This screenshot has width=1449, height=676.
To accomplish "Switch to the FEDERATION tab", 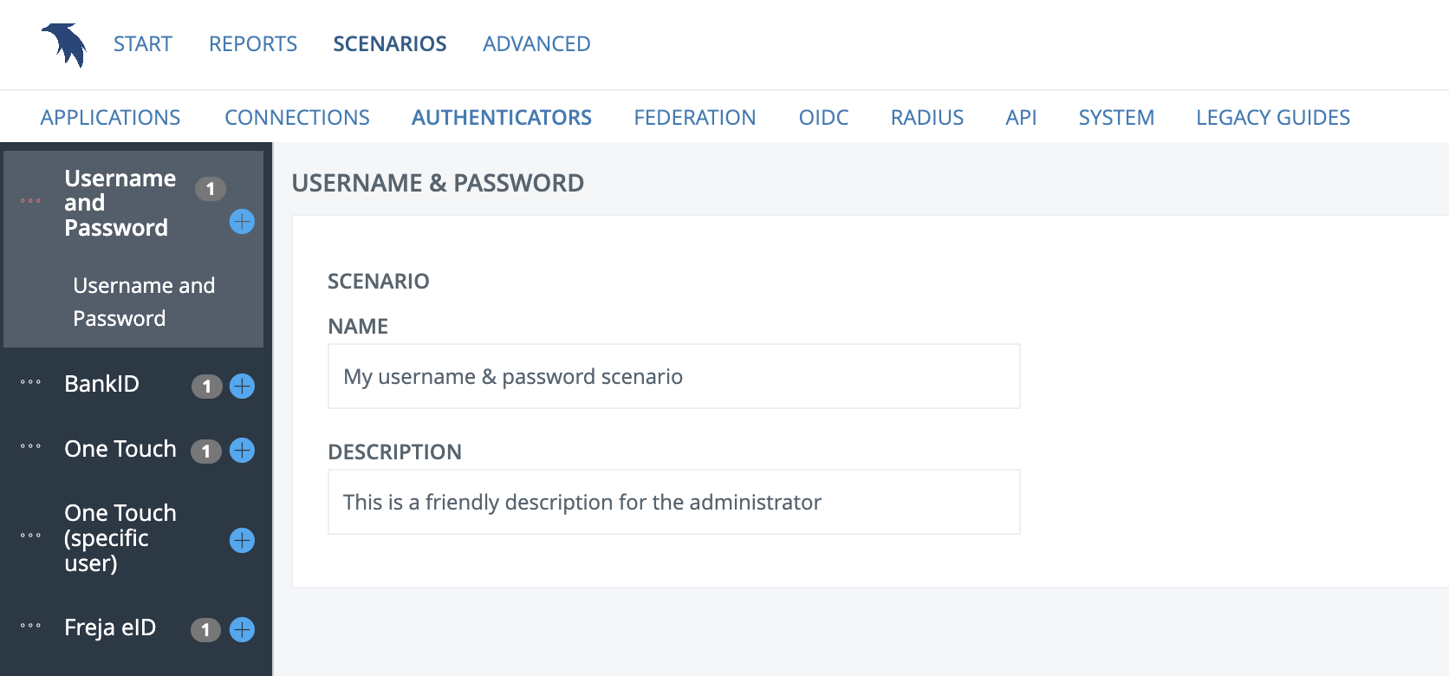I will tap(694, 118).
